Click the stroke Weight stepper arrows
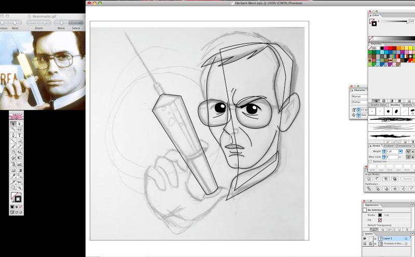 point(384,151)
